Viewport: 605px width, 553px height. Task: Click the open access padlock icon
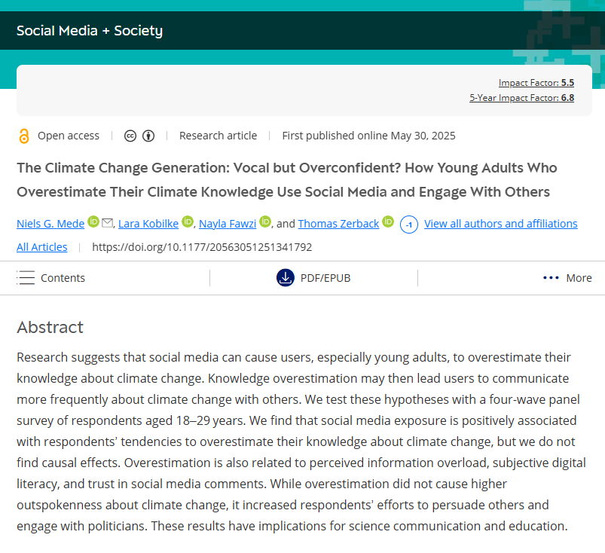23,136
